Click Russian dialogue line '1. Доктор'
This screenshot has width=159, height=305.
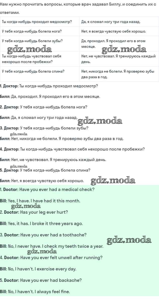point(49,86)
